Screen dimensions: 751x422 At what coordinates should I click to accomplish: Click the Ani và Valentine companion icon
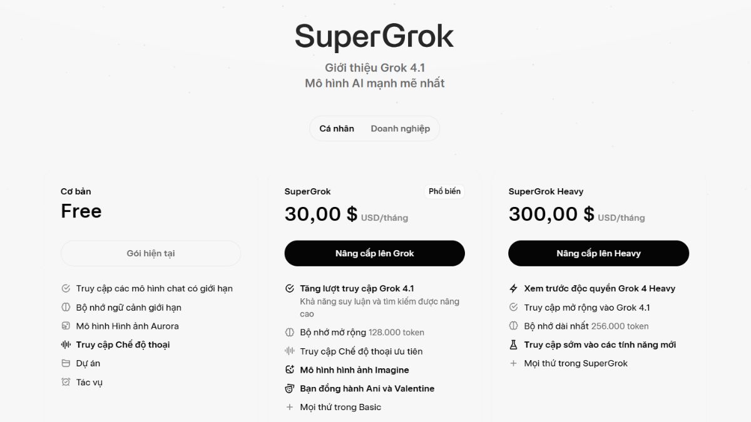click(289, 388)
